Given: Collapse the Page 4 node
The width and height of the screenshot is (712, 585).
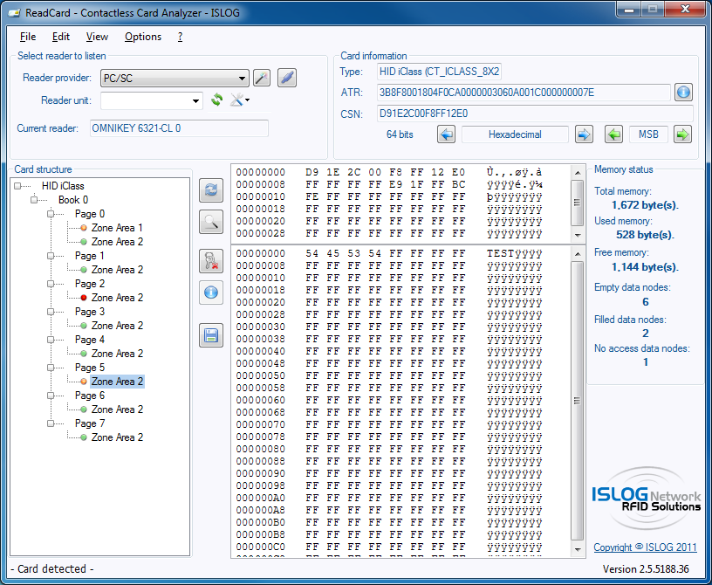Looking at the screenshot, I should pyautogui.click(x=51, y=340).
